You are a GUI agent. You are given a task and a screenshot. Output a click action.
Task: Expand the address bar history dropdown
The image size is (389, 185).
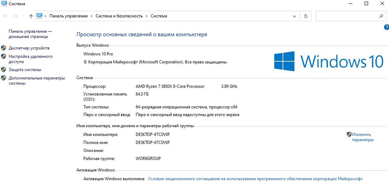click(295, 16)
